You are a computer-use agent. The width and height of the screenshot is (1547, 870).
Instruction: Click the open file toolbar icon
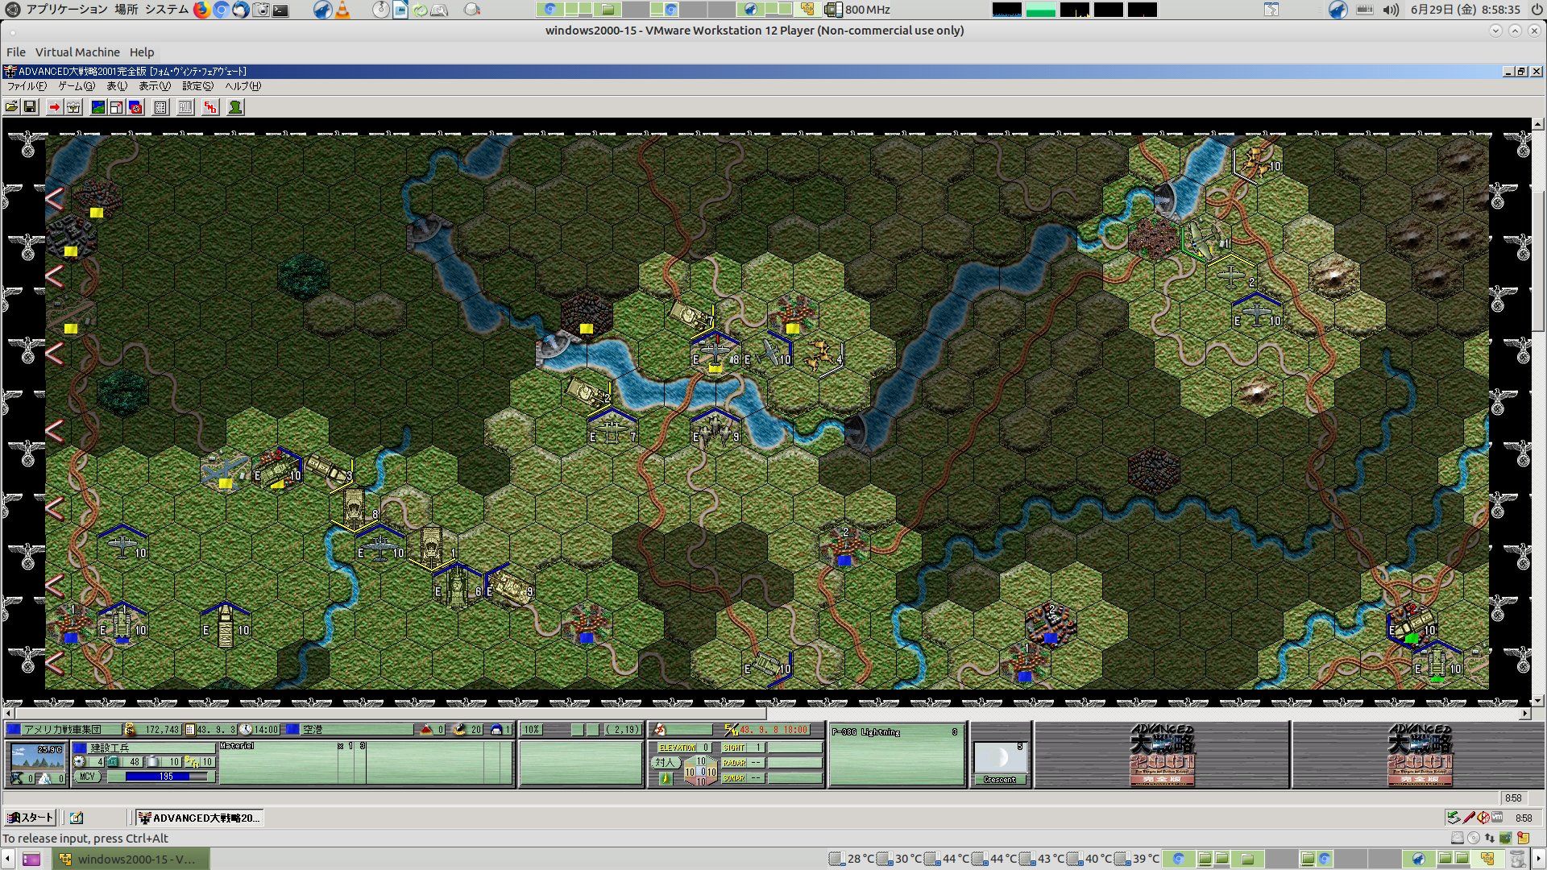11,107
